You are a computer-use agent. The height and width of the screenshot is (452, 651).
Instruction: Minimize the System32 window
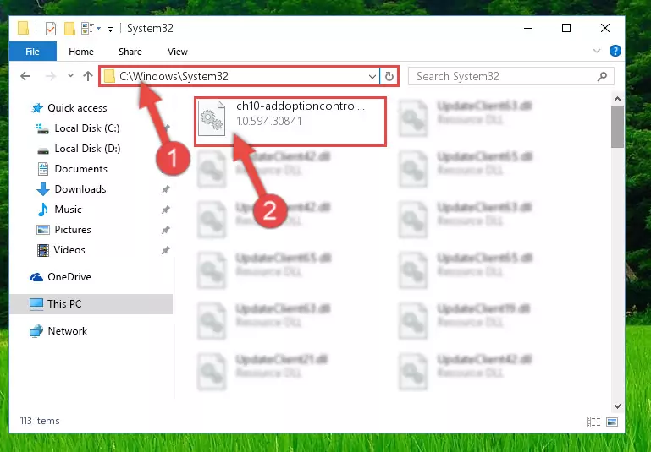pos(528,28)
